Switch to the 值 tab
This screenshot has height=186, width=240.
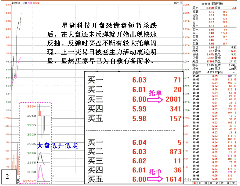click(x=228, y=183)
